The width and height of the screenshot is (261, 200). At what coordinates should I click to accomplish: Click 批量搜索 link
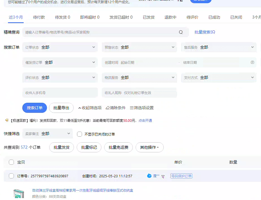coord(205,32)
